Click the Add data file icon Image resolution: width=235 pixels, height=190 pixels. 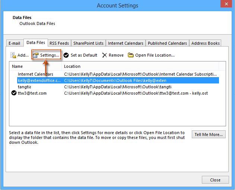pyautogui.click(x=13, y=55)
